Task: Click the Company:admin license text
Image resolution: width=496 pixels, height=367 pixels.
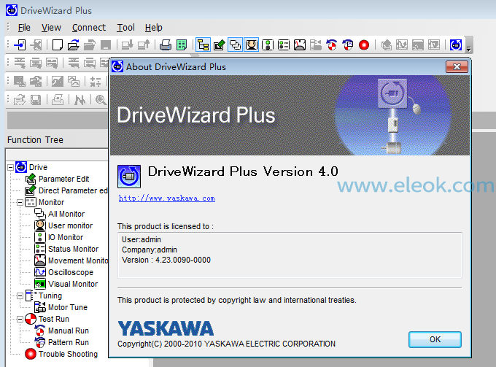Action: (x=150, y=250)
